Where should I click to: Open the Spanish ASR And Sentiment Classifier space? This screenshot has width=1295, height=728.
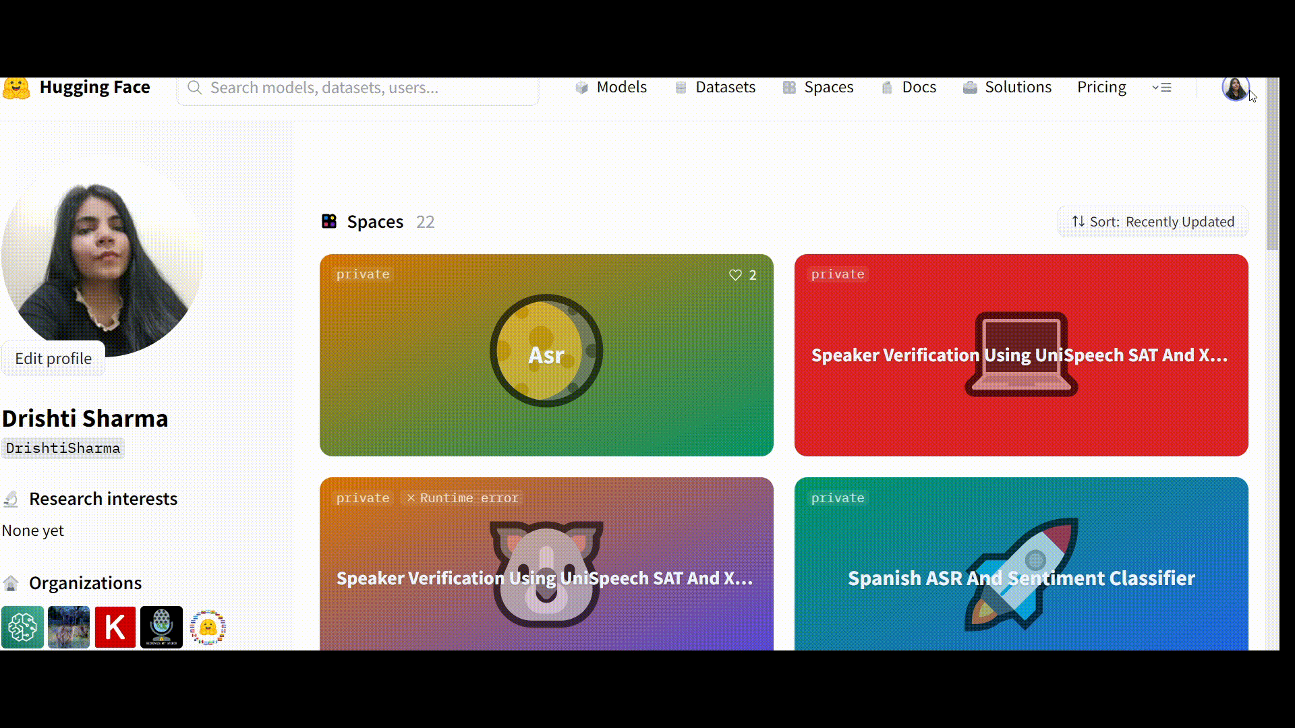pyautogui.click(x=1021, y=564)
